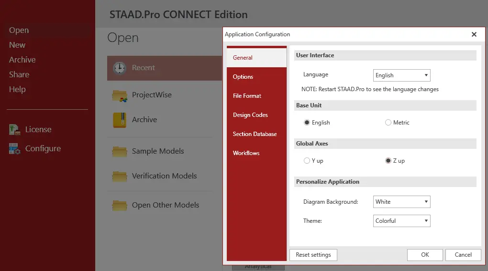Choose Z up global axes option
This screenshot has width=488, height=271.
pyautogui.click(x=388, y=161)
